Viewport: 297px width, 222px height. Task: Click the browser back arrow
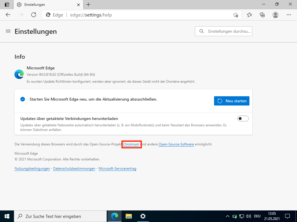[x=8, y=15]
